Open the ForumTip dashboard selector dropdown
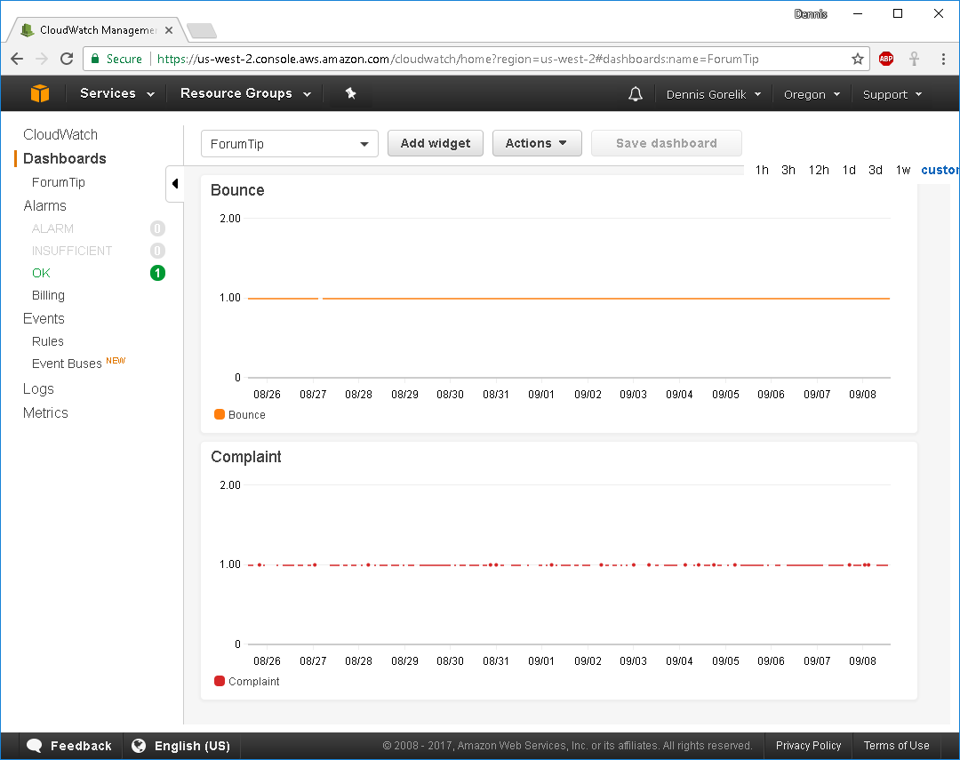 coord(290,144)
